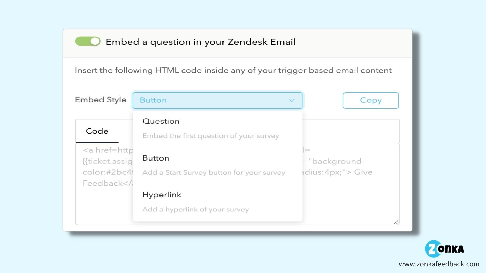Click the Embed Style label
Image resolution: width=486 pixels, height=273 pixels.
point(100,100)
